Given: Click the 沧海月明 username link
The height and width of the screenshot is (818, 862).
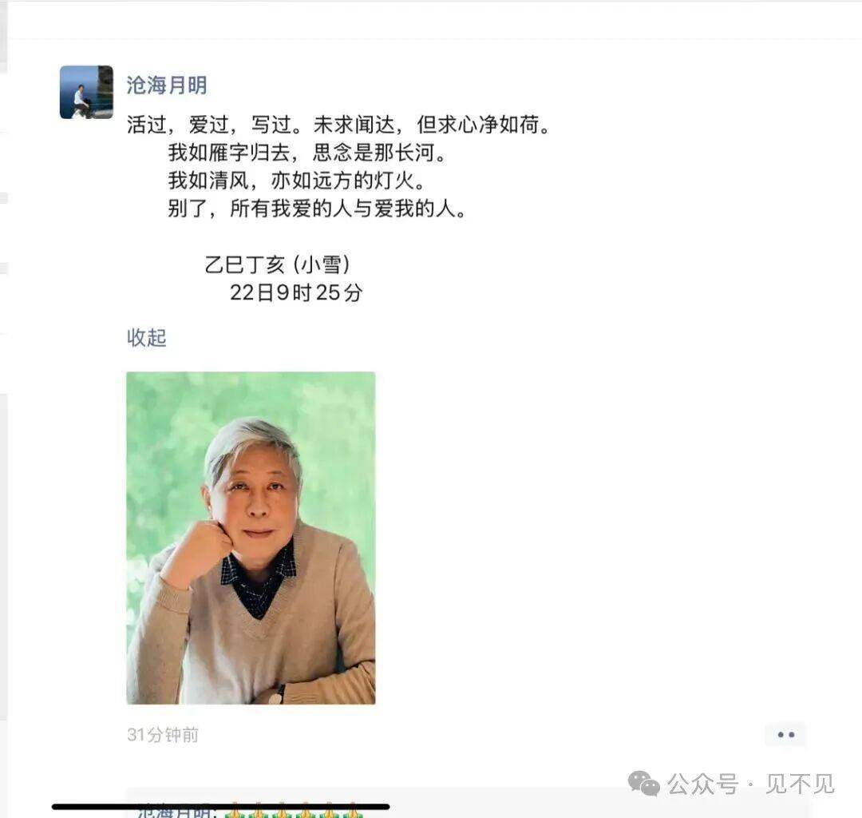Looking at the screenshot, I should click(x=167, y=85).
